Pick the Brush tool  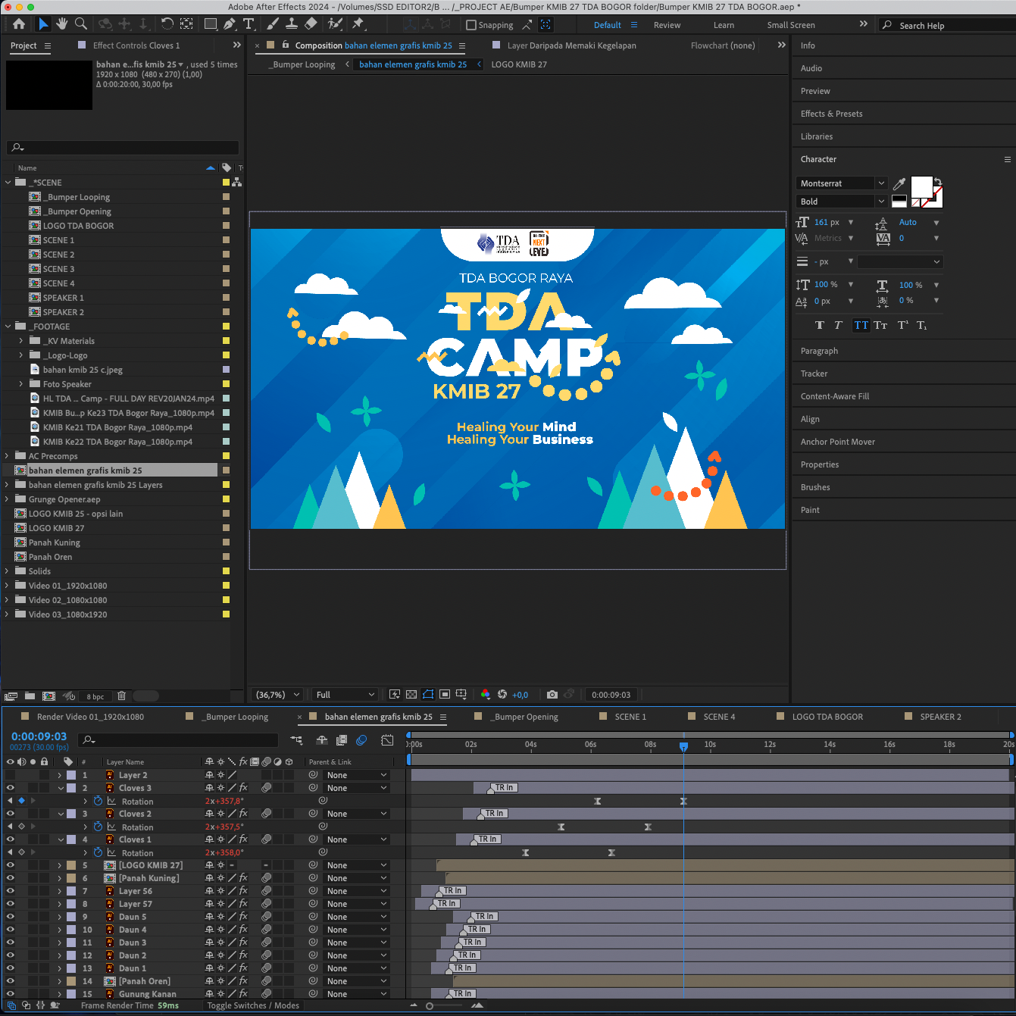(x=273, y=24)
